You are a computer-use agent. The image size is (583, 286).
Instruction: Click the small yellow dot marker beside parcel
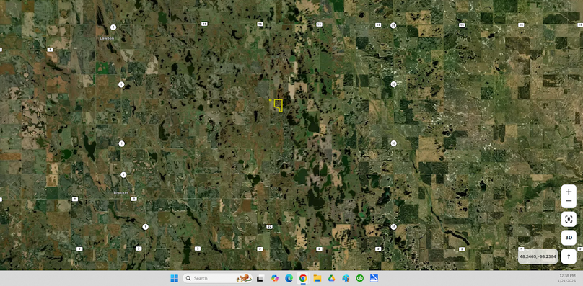point(271,100)
